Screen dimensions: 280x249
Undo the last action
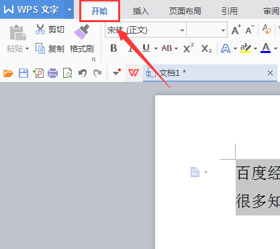click(83, 73)
